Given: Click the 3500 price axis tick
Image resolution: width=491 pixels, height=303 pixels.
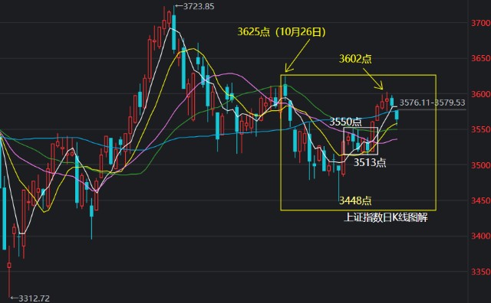Looking at the screenshot, I should (481, 165).
